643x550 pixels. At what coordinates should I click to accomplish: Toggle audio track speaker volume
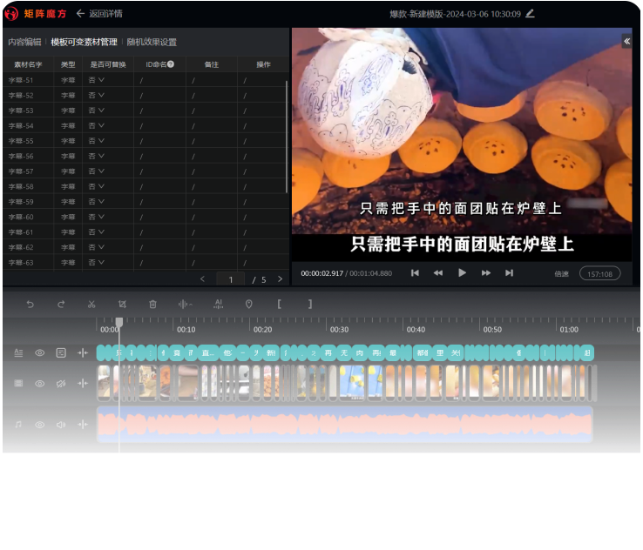(61, 425)
